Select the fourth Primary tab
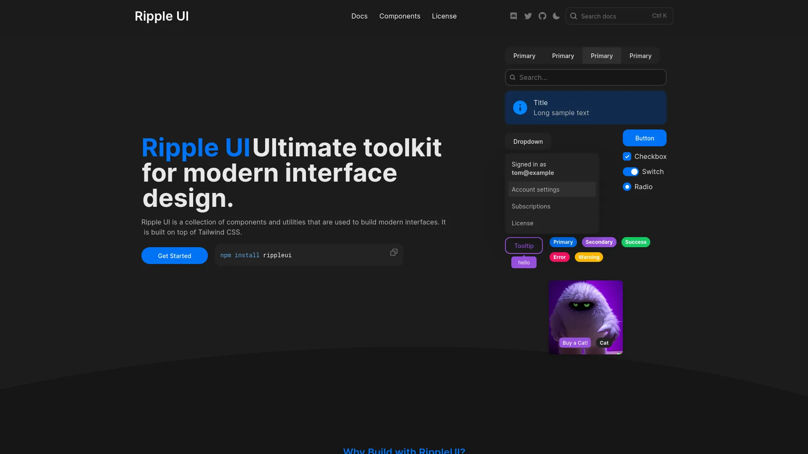This screenshot has width=808, height=454. click(x=641, y=56)
